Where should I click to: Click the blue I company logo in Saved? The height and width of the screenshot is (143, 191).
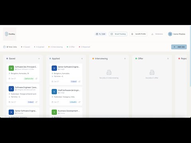click(11, 89)
